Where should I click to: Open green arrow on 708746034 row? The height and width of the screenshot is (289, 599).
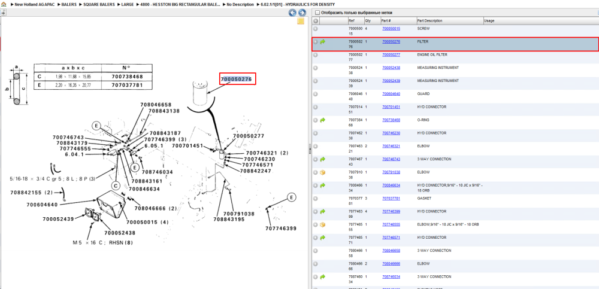click(x=322, y=277)
